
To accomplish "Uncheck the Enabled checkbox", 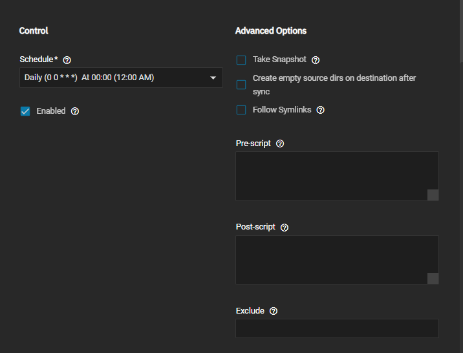I will [x=25, y=111].
